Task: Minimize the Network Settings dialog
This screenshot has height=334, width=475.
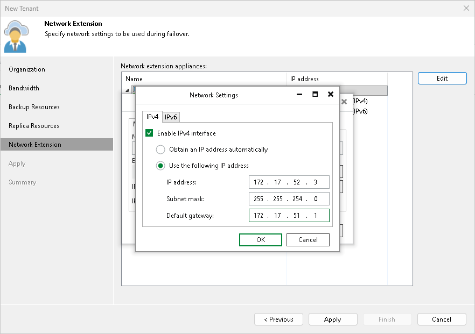Action: pyautogui.click(x=298, y=94)
